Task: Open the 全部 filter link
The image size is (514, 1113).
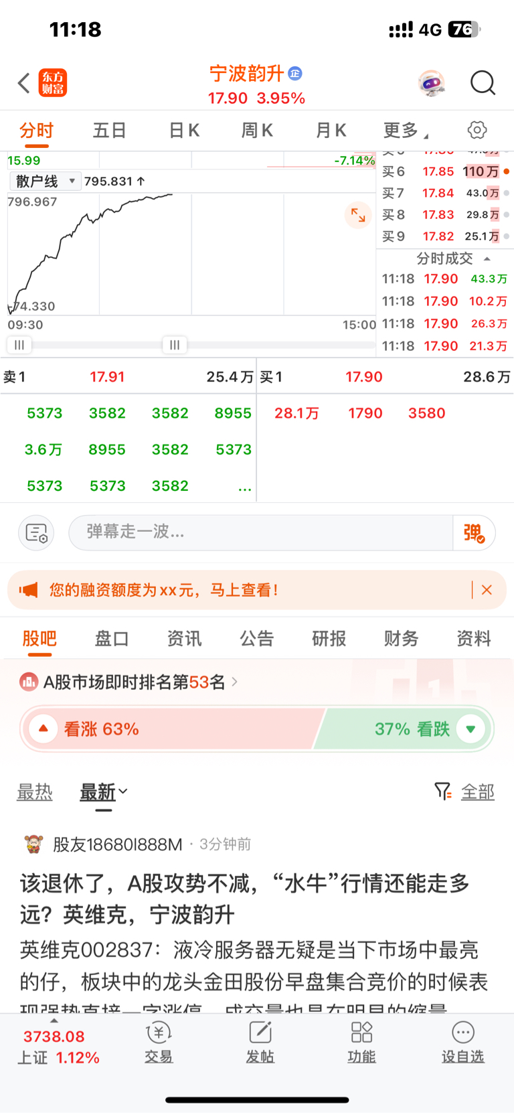Action: (x=478, y=792)
